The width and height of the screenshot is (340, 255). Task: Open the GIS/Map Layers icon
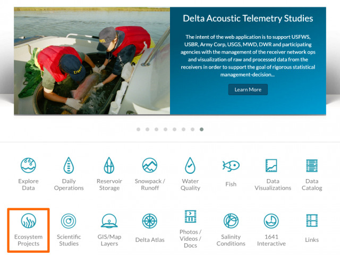109,221
